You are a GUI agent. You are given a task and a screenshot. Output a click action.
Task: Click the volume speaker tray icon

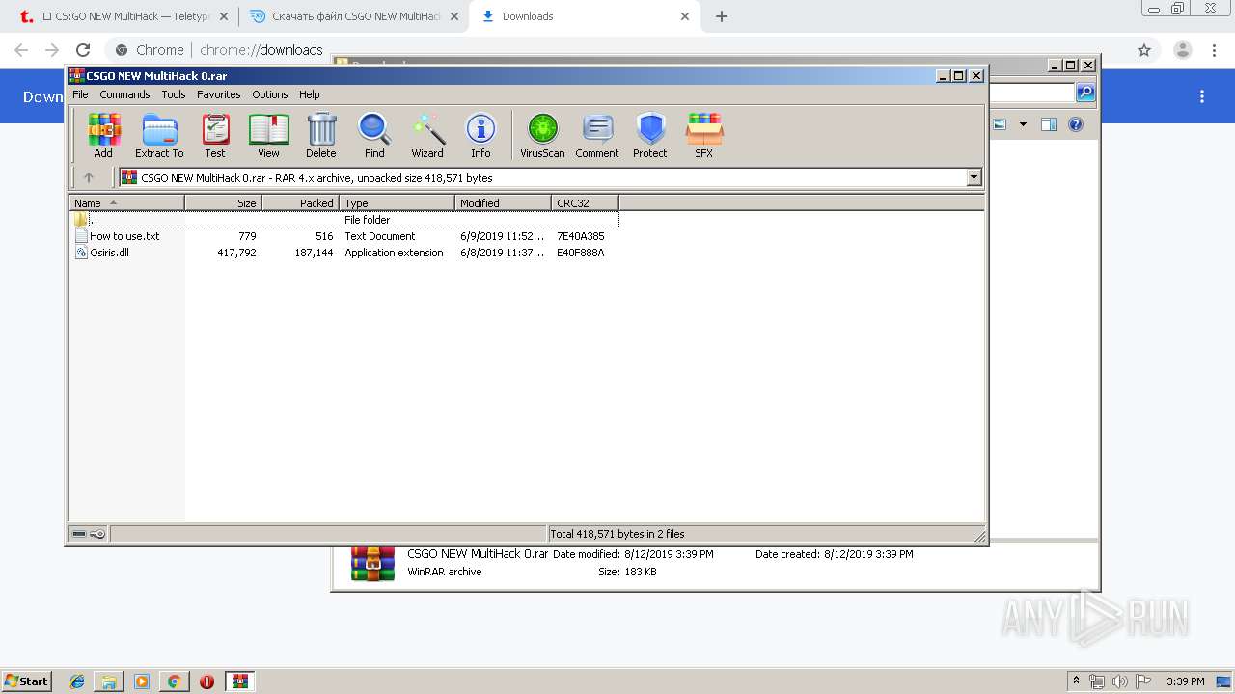tap(1119, 681)
